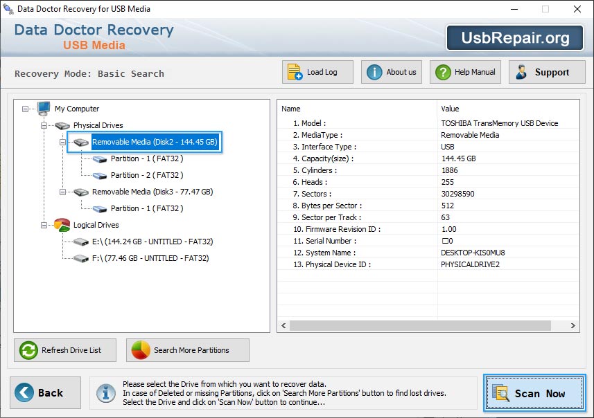Image resolution: width=594 pixels, height=418 pixels.
Task: Visit the UsbRepair.org banner link
Action: tap(515, 38)
